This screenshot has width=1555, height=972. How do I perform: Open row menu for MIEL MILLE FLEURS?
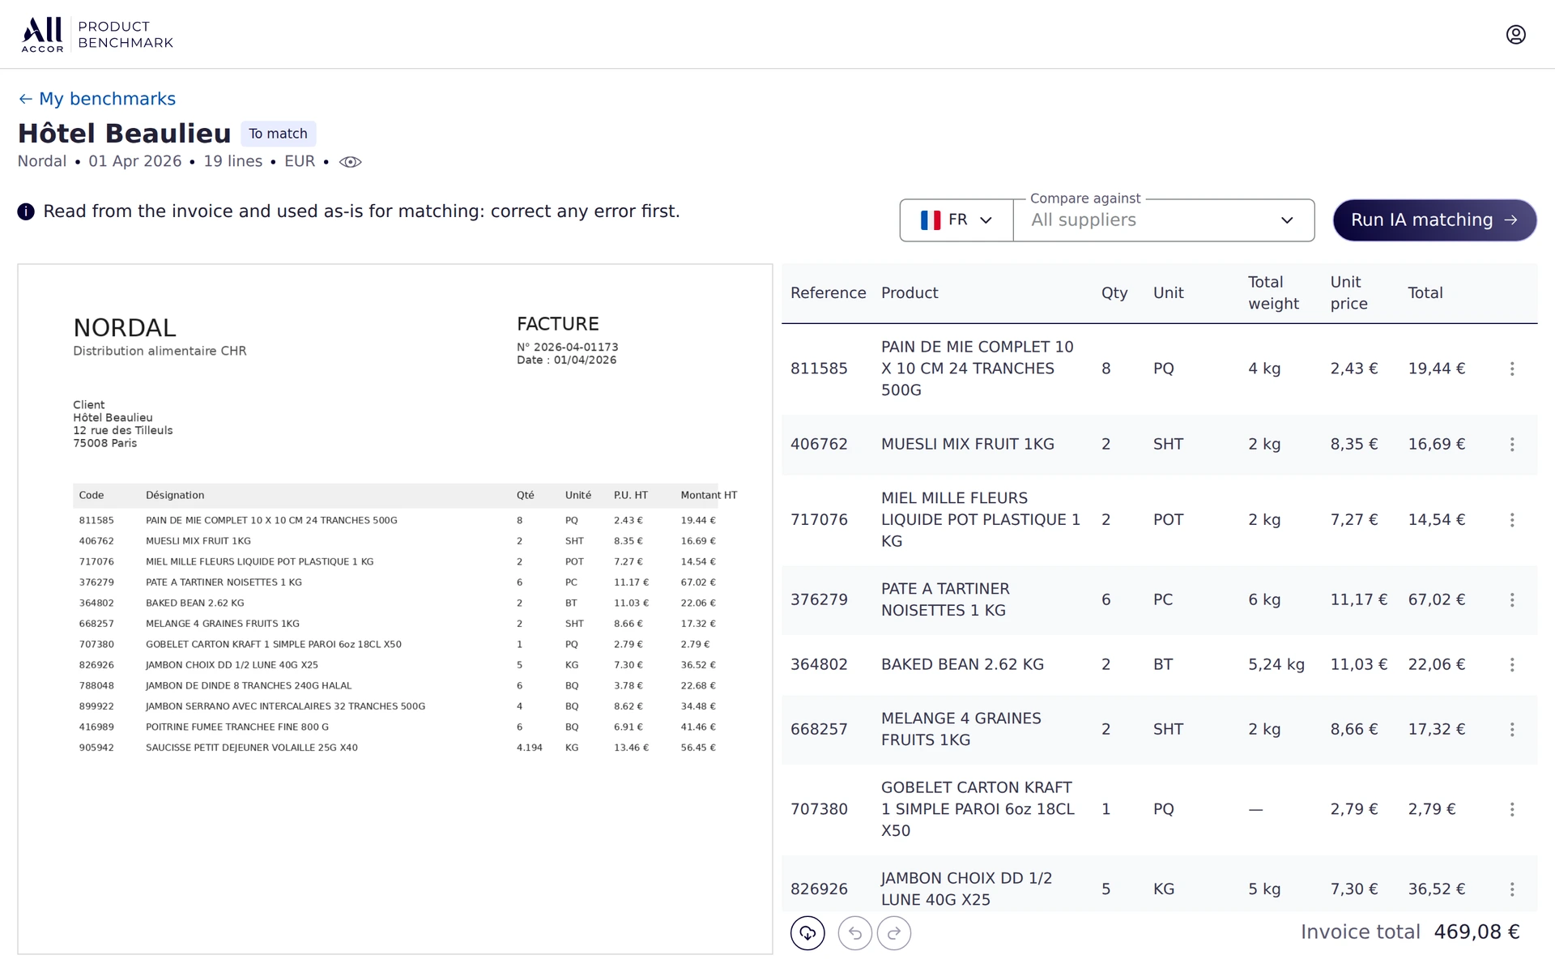click(1511, 520)
